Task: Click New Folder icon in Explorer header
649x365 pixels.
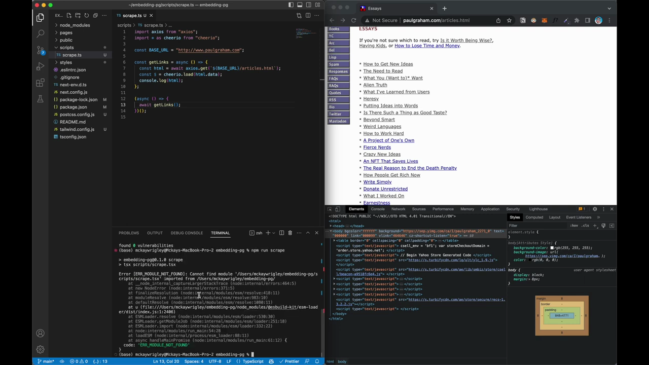Action: (x=78, y=15)
